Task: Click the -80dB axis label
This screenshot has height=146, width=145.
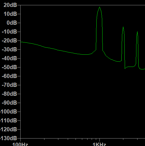Action: (x=9, y=94)
